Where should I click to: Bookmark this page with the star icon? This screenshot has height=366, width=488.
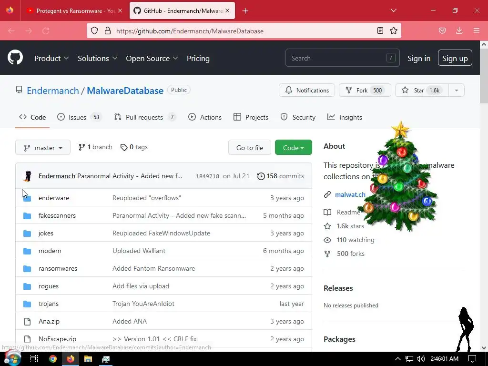pyautogui.click(x=393, y=30)
